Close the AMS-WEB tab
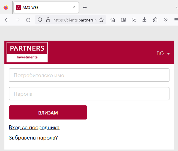Viewport: 178px width, 151px height. pos(74,7)
